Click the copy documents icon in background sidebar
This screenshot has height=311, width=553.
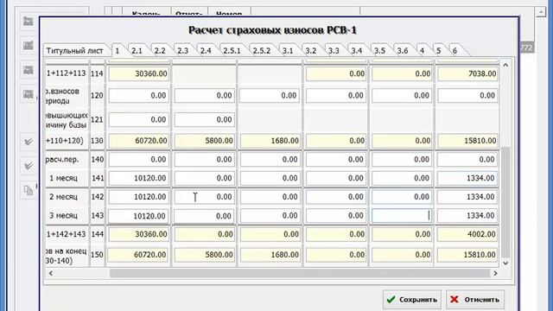(29, 190)
